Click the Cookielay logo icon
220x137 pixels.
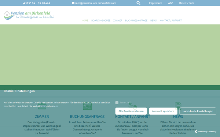(196, 132)
